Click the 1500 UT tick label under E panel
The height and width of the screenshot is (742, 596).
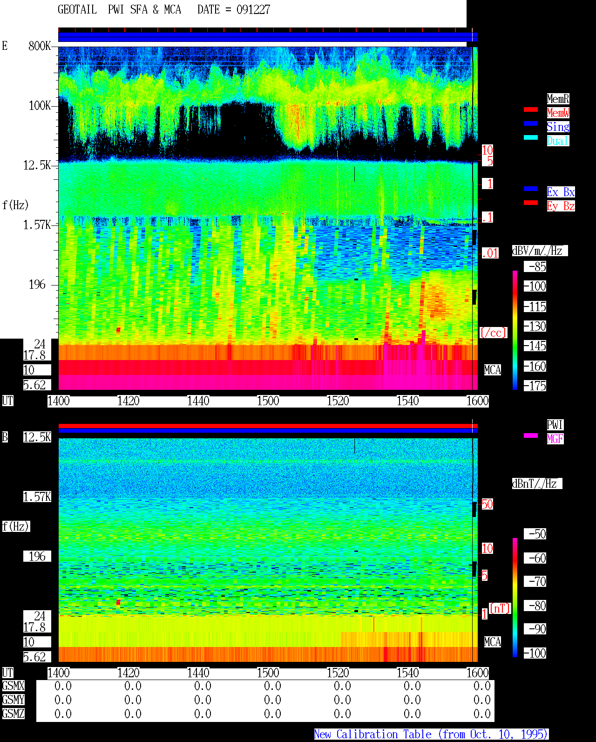click(x=268, y=401)
